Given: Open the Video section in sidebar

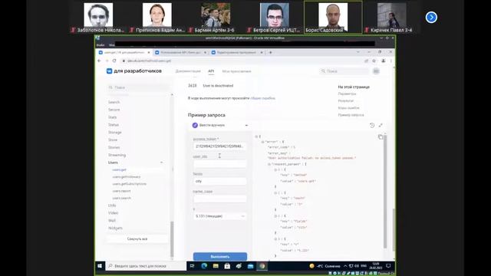Looking at the screenshot, I should (113, 213).
